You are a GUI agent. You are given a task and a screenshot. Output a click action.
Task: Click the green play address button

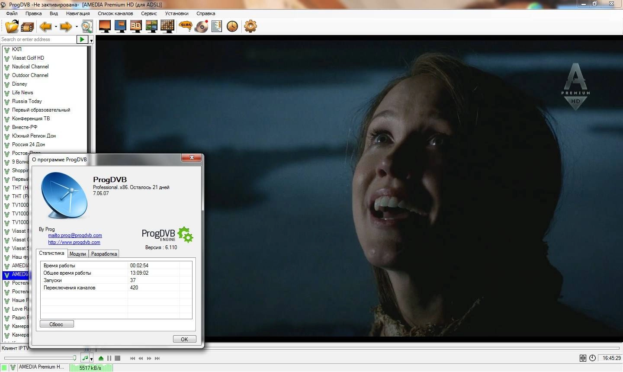tap(82, 39)
